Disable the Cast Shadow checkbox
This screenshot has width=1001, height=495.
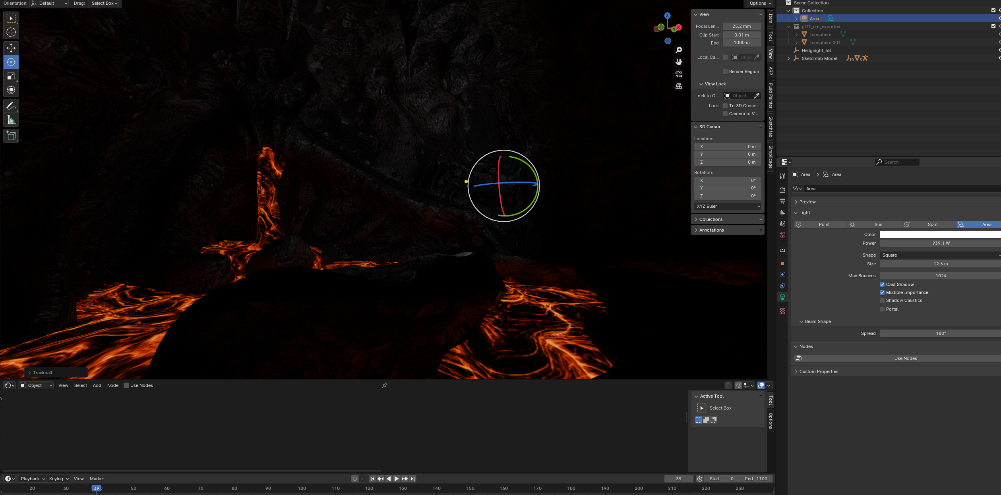coord(882,284)
